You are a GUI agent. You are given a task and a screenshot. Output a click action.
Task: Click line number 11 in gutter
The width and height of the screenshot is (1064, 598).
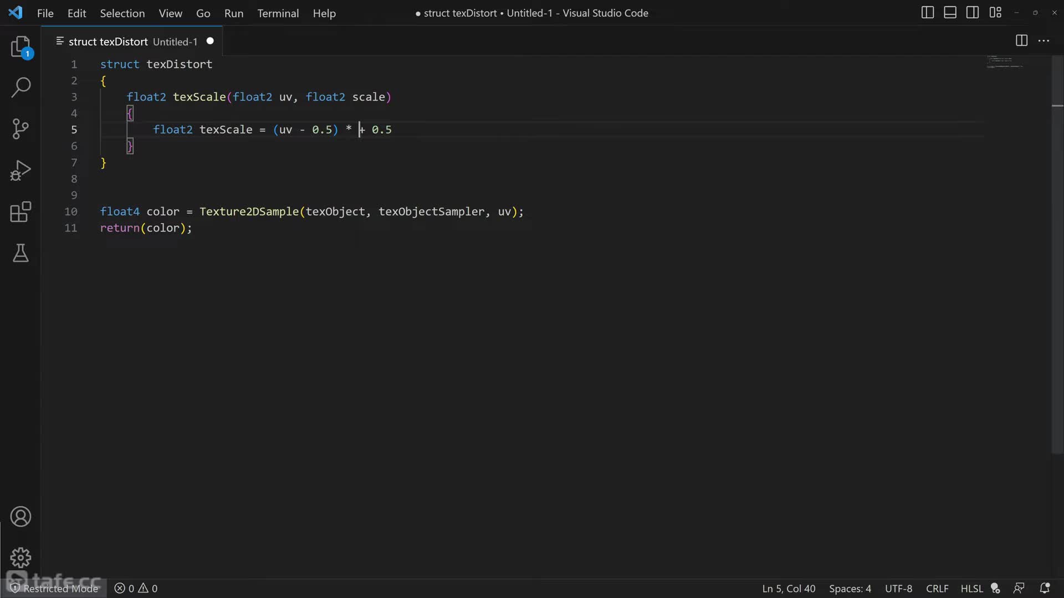pyautogui.click(x=71, y=228)
